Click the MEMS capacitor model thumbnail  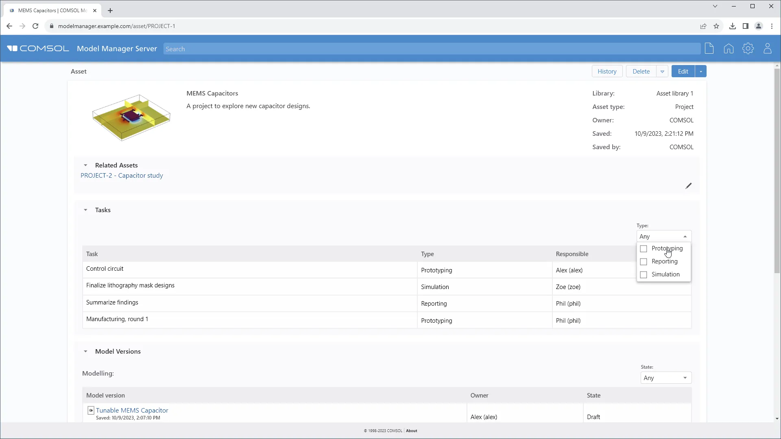[131, 117]
